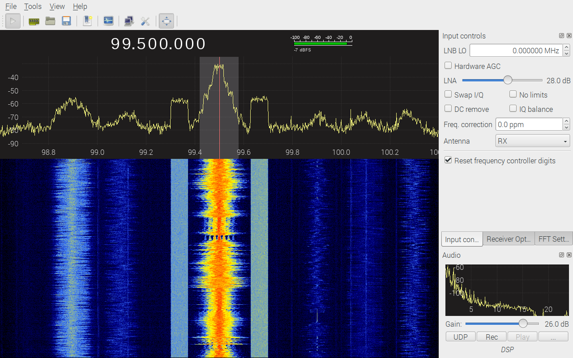Click the -7 dBFS meter reading
573x358 pixels.
click(x=302, y=50)
